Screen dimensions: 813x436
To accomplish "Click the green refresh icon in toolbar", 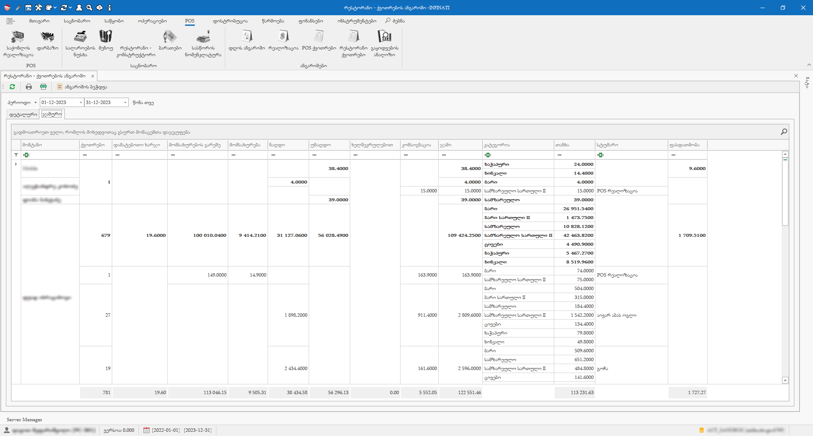I will point(12,87).
